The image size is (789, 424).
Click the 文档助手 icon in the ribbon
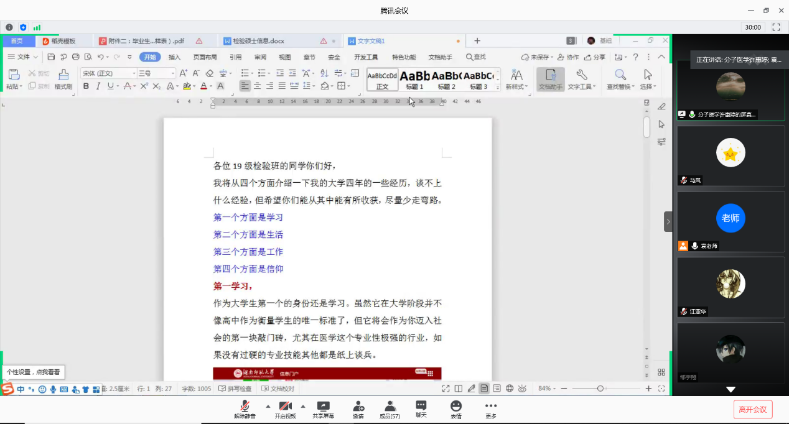[x=550, y=76]
